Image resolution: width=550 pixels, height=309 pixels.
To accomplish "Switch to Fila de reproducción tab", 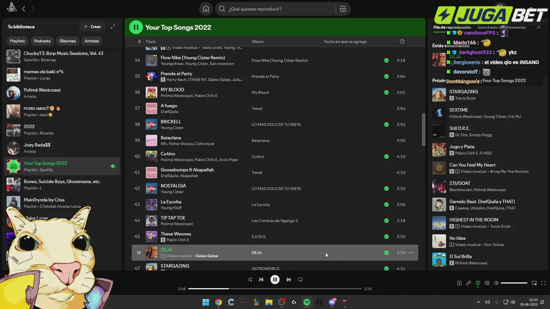I will pos(452,27).
